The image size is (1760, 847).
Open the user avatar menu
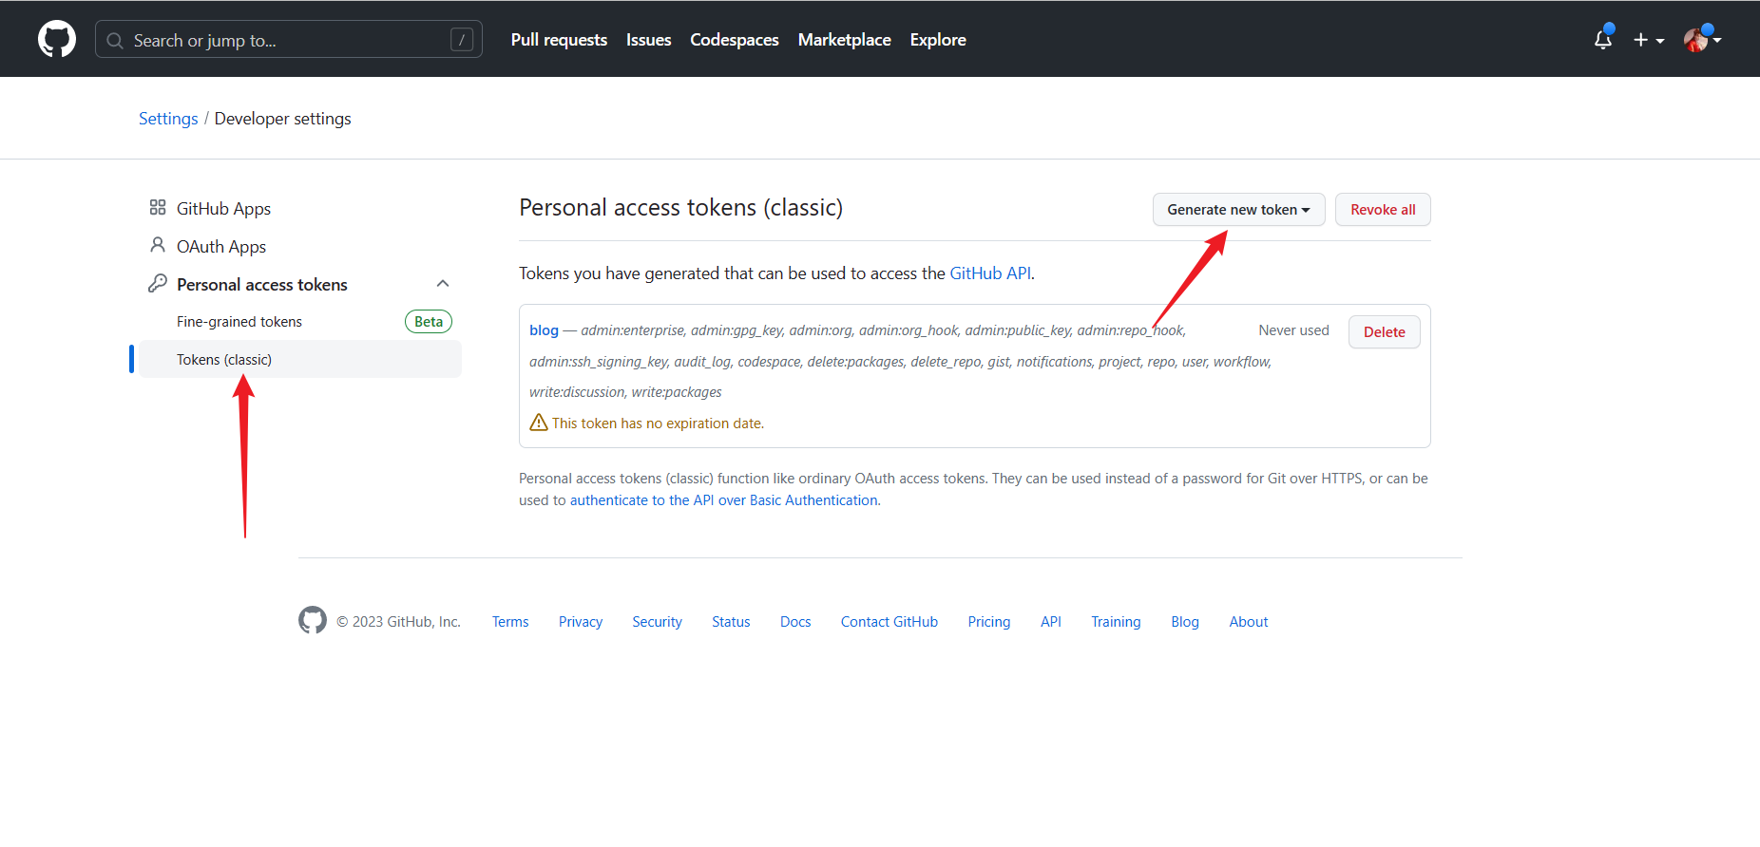[1700, 40]
